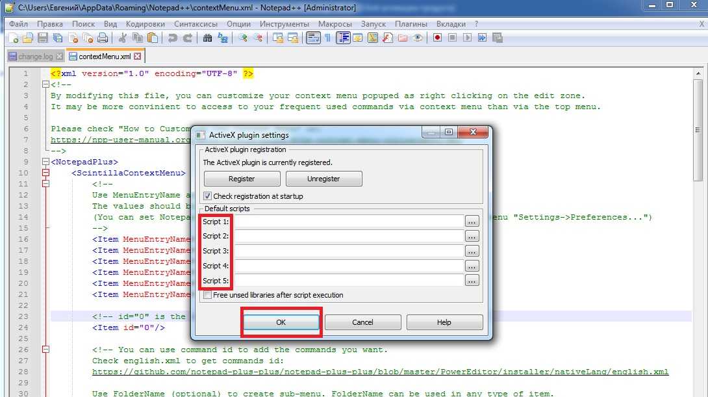Click the Cut scissors icon
The image size is (708, 397).
pyautogui.click(x=123, y=38)
